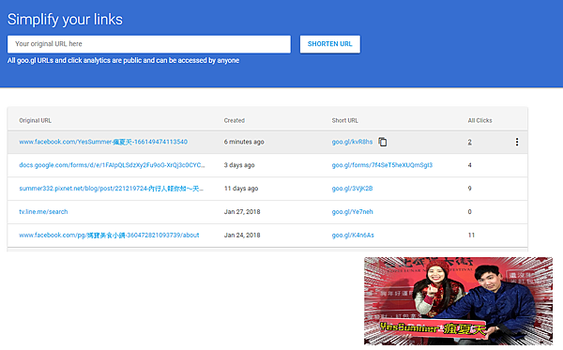
Task: Click the SHORTEN URL button
Action: (x=330, y=44)
